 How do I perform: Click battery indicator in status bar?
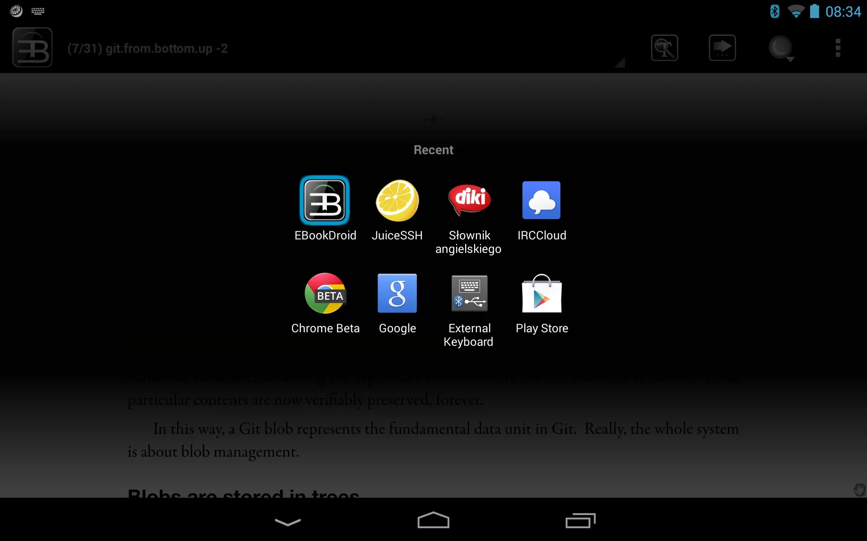[x=815, y=10]
